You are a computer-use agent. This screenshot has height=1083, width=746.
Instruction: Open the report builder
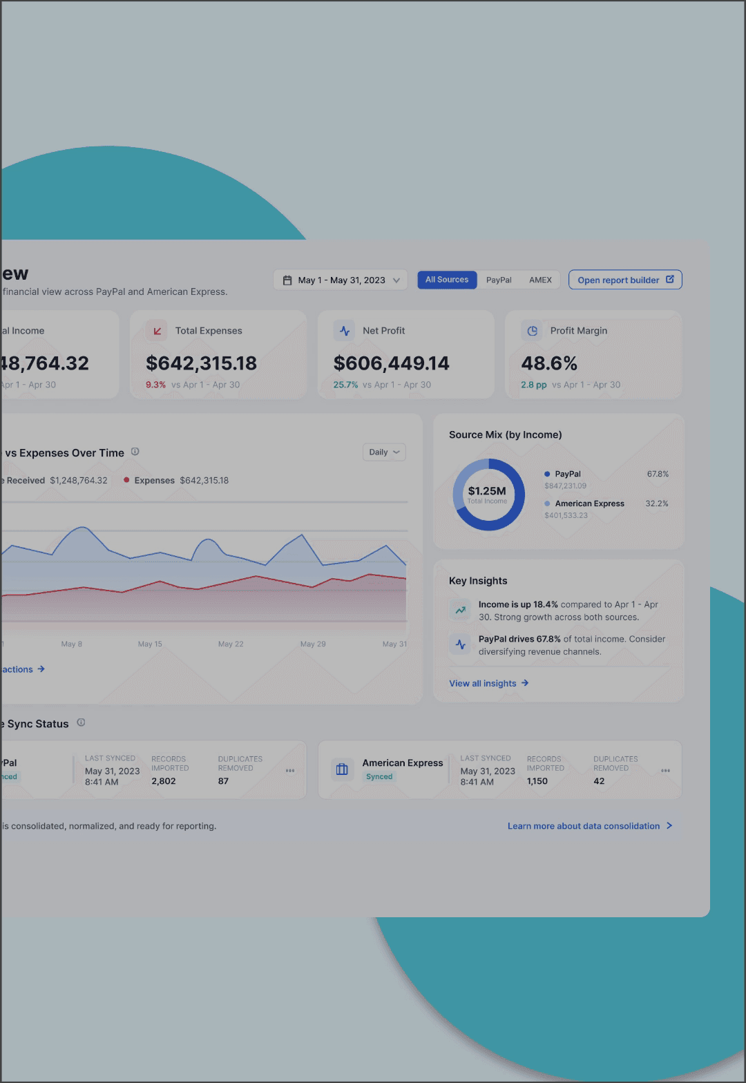tap(625, 280)
